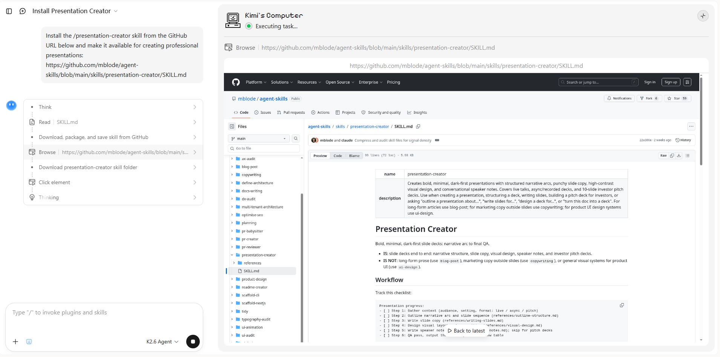Switch to the Pull requests tab
Image resolution: width=720 pixels, height=357 pixels.
coord(291,113)
